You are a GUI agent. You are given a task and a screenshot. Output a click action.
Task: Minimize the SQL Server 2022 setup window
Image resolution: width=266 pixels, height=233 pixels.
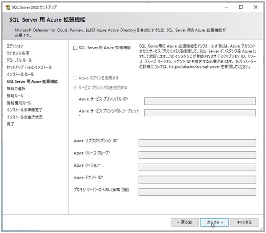pyautogui.click(x=226, y=7)
